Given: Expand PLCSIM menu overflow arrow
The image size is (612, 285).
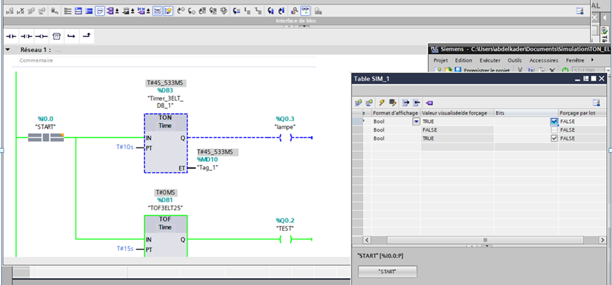Looking at the screenshot, I should click(592, 60).
